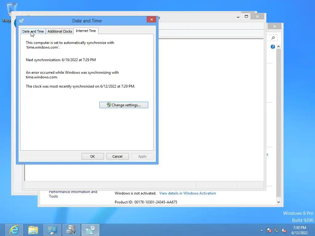Click the blue help question mark icon
The height and width of the screenshot is (236, 315).
point(273,47)
